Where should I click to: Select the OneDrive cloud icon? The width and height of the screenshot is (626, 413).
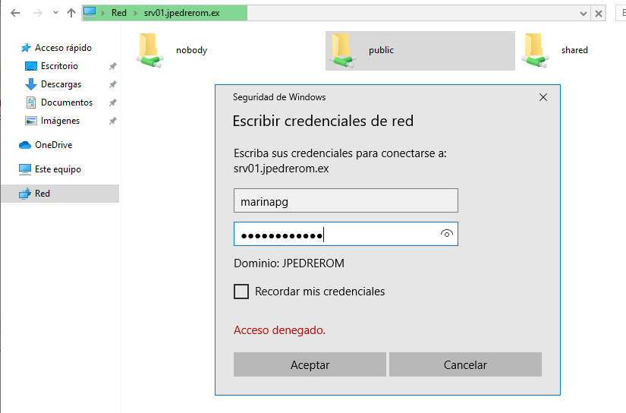click(25, 145)
